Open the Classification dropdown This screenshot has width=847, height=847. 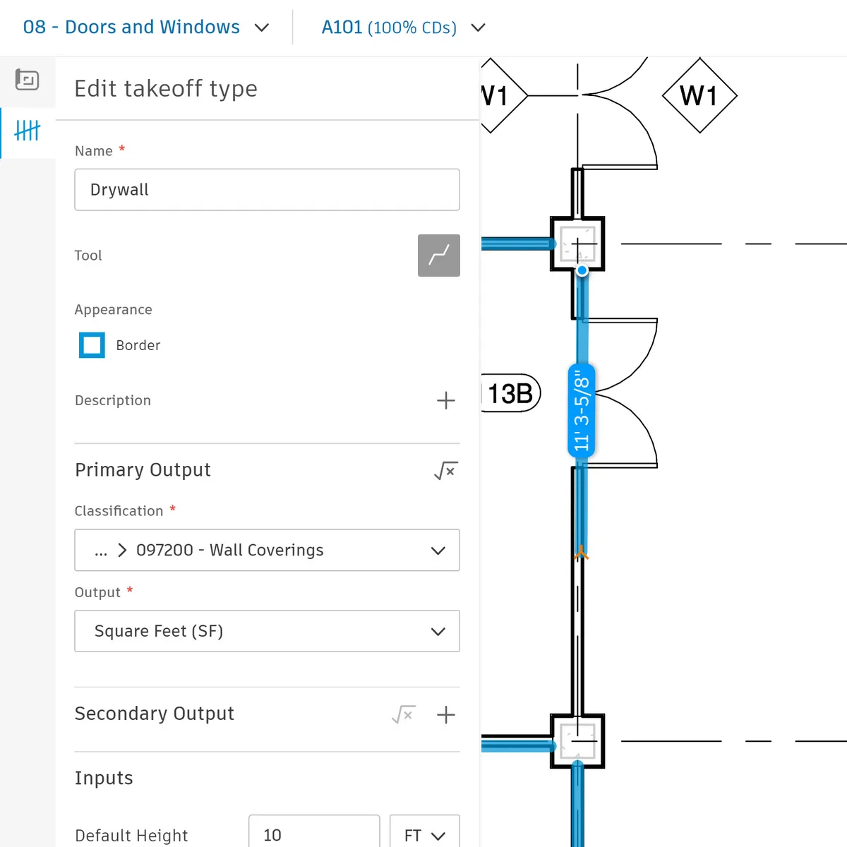click(x=267, y=551)
